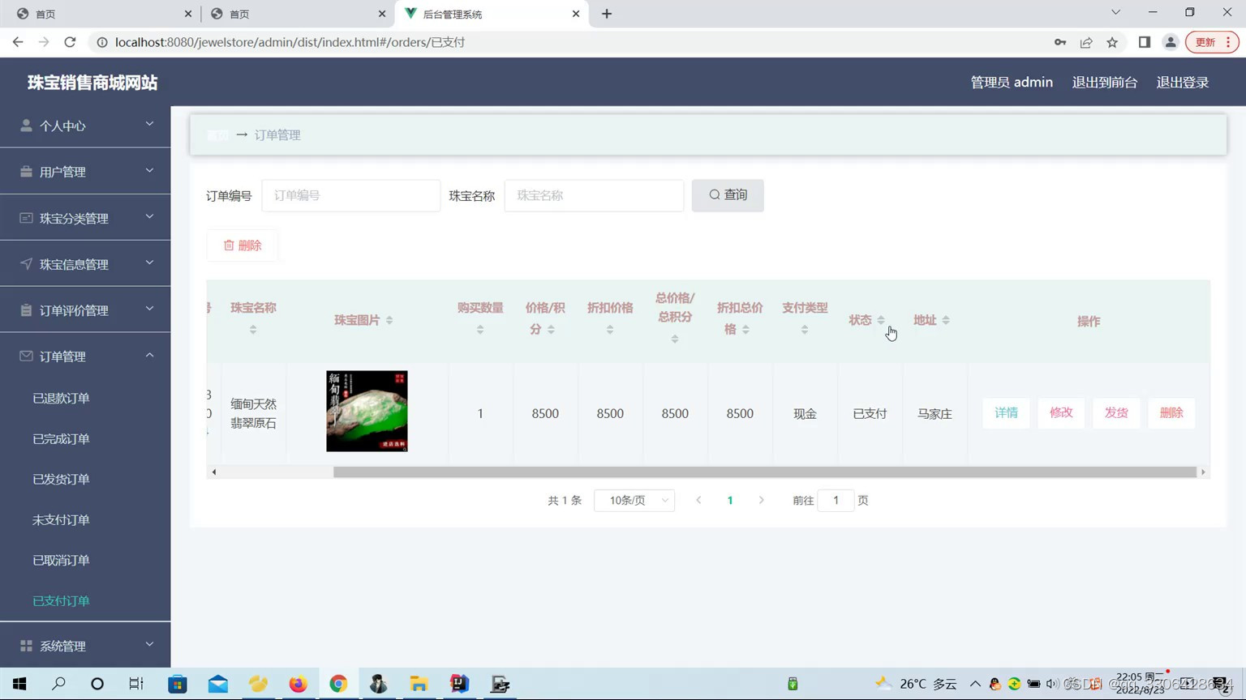Open Firefox from the taskbar
This screenshot has height=700, width=1246.
coord(298,684)
